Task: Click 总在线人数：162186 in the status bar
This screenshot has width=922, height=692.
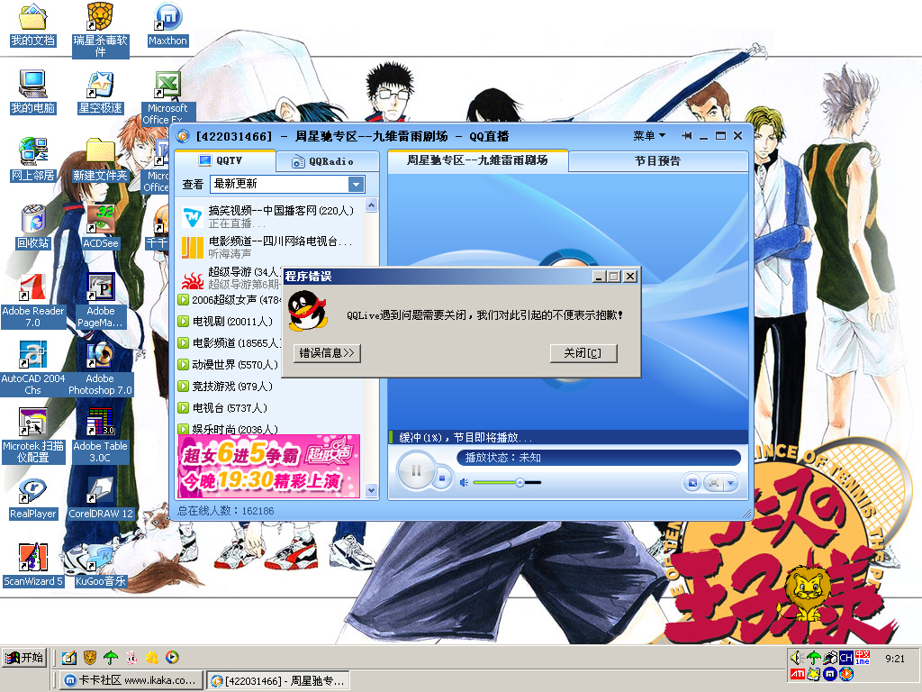Action: tap(226, 511)
